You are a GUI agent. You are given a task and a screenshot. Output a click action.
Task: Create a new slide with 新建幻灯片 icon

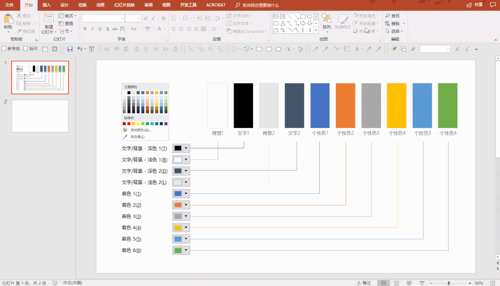49,19
